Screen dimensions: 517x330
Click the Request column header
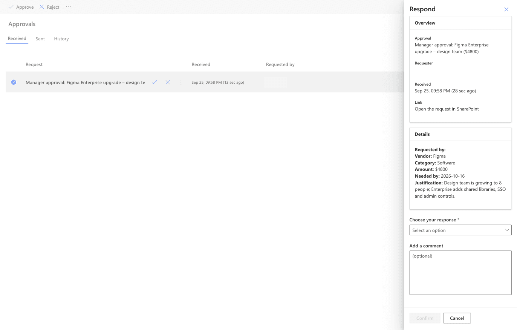[34, 64]
